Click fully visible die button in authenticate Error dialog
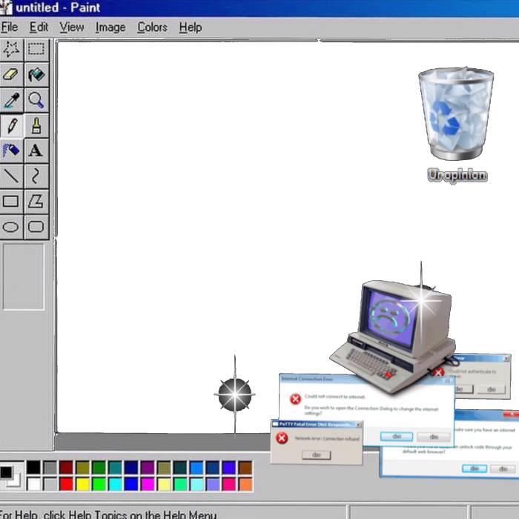Viewport: 519px width, 519px height. coord(492,389)
